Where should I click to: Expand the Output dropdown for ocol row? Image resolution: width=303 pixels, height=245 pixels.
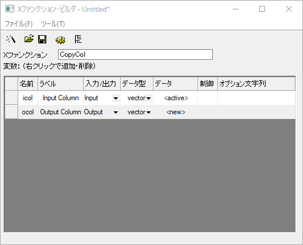[x=115, y=113]
